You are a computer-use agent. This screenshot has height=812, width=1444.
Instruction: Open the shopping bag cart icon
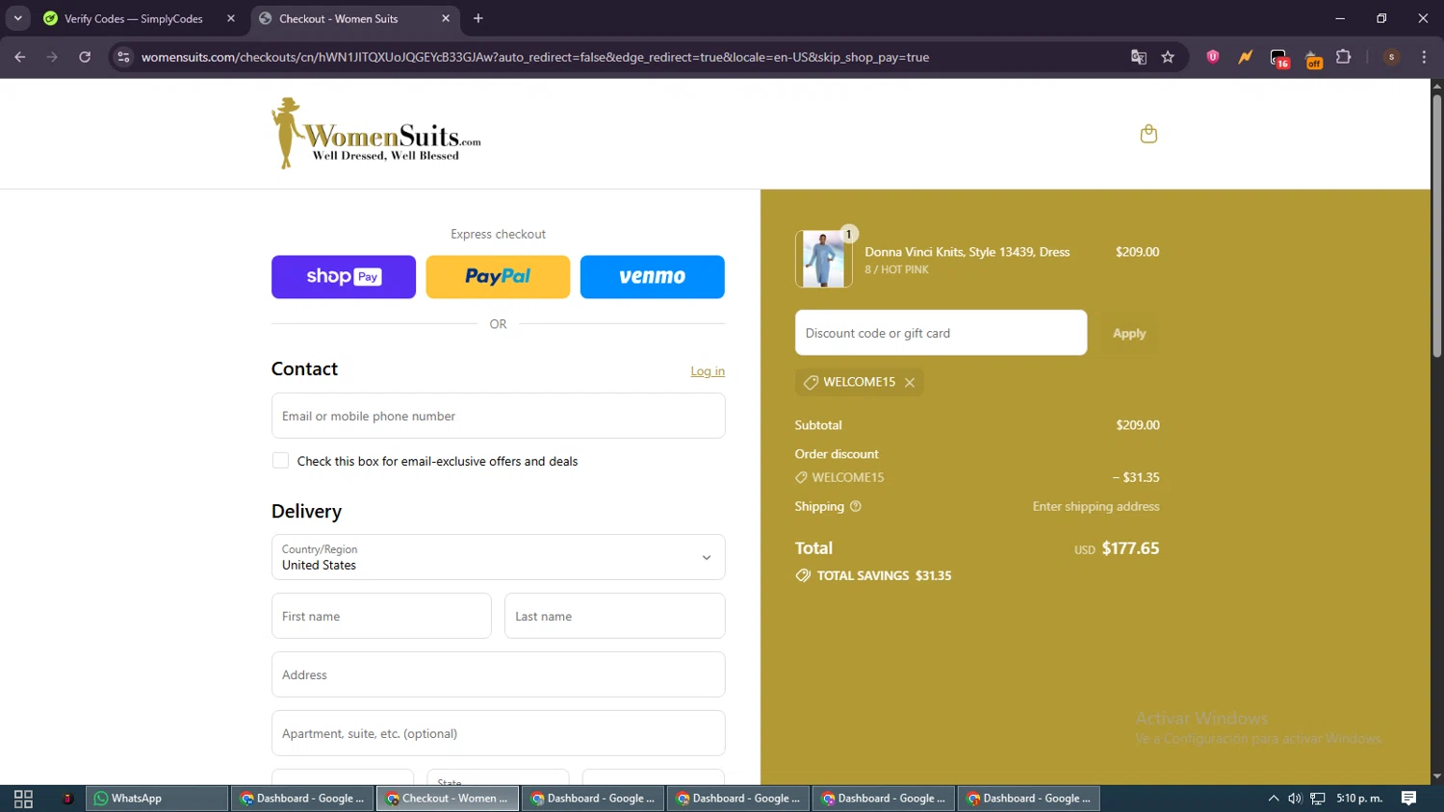pos(1148,134)
